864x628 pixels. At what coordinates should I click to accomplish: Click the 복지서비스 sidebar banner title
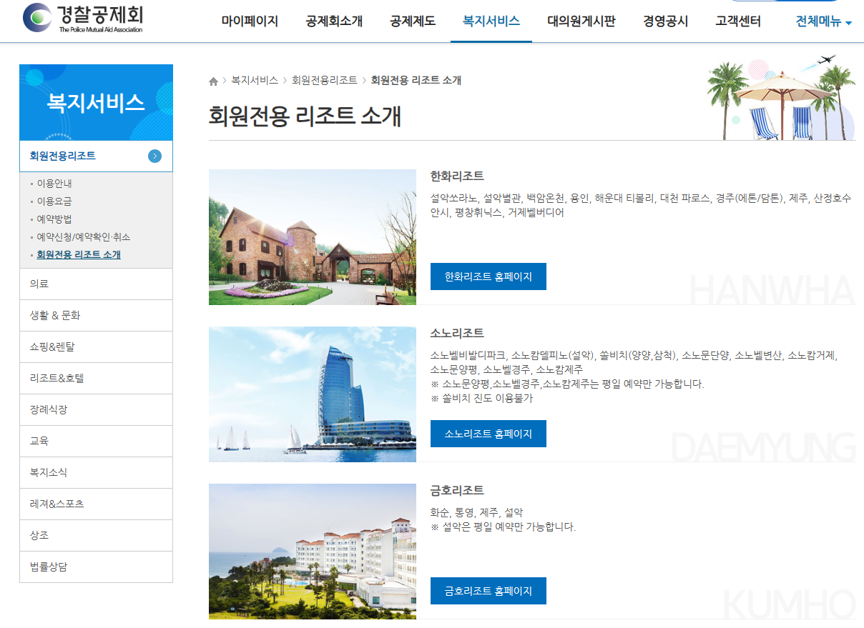pyautogui.click(x=96, y=103)
